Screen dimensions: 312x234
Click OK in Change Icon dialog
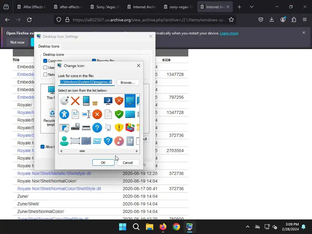coord(103,163)
